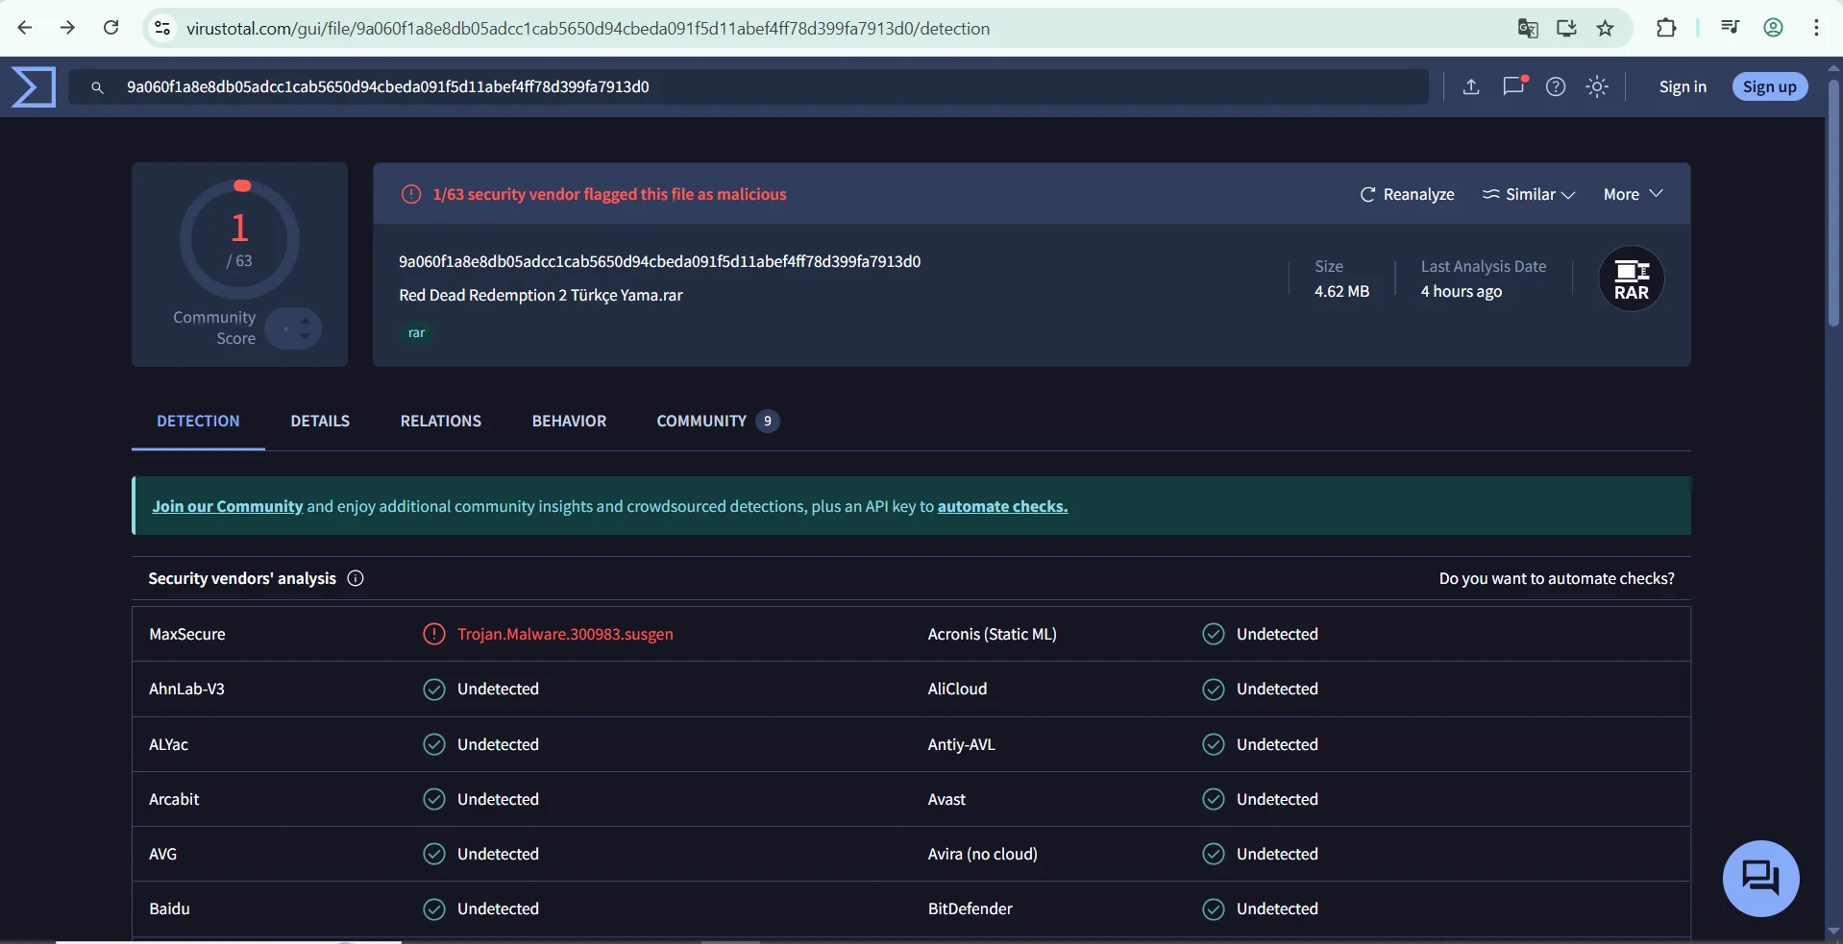
Task: Toggle the light/dark theme sun icon
Action: 1597,86
